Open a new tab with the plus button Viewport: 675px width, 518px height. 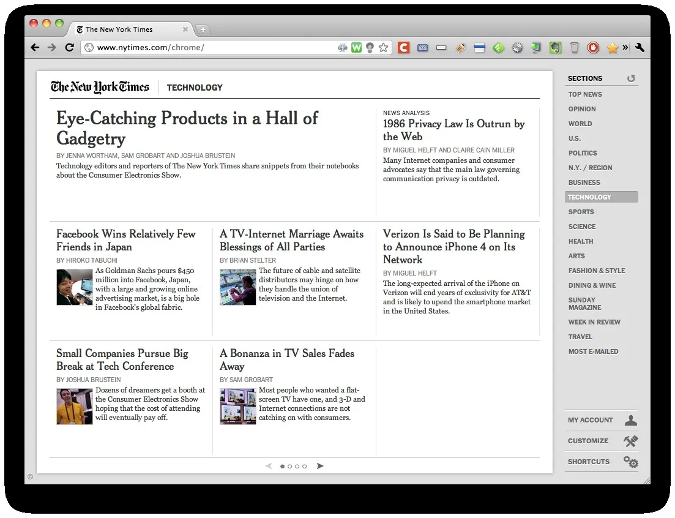pyautogui.click(x=203, y=29)
